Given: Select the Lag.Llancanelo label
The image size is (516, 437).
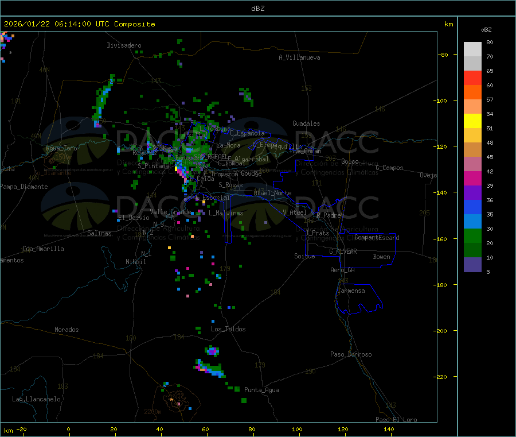Looking at the screenshot, I should click(x=37, y=399).
